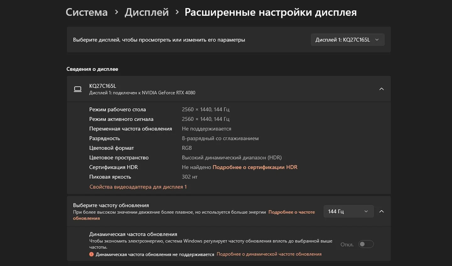Screen dimensions: 452x266
Task: Toggle Динамическая частота обновления switch
Action: pyautogui.click(x=366, y=244)
